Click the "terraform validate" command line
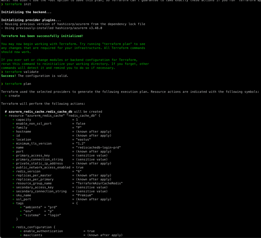Viewport: 261px width, 238px height. pos(22,72)
